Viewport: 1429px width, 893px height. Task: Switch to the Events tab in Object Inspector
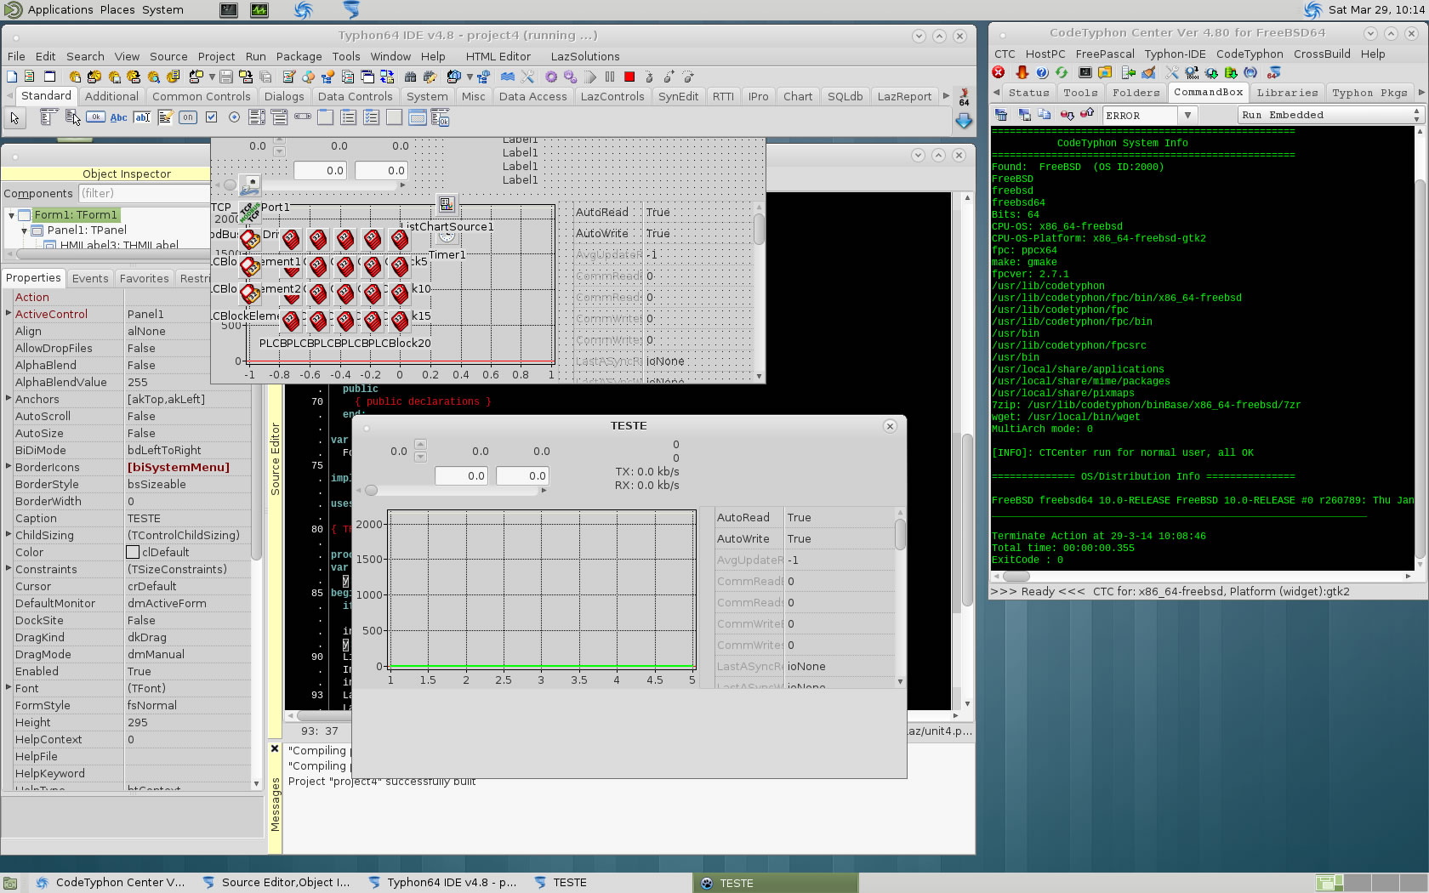coord(90,278)
